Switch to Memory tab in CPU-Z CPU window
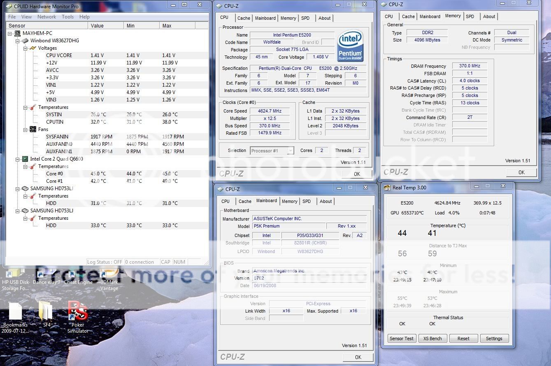Viewport: 551px width, 366px height. tap(288, 18)
